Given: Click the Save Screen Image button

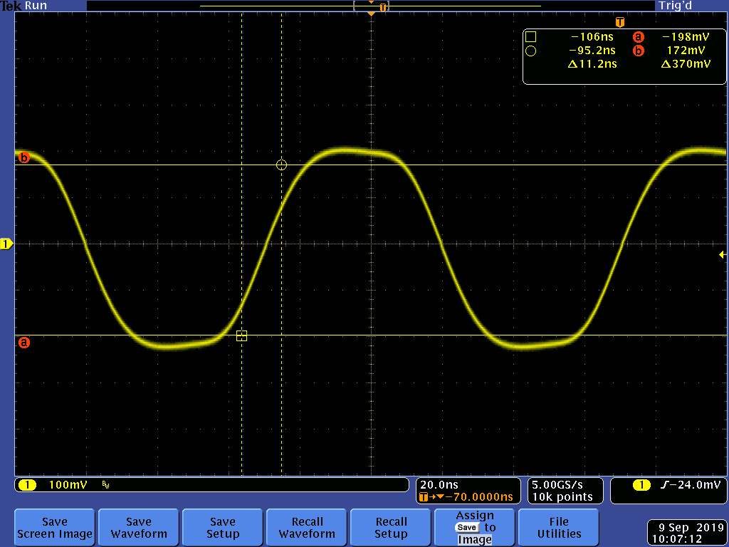Looking at the screenshot, I should pos(54,528).
